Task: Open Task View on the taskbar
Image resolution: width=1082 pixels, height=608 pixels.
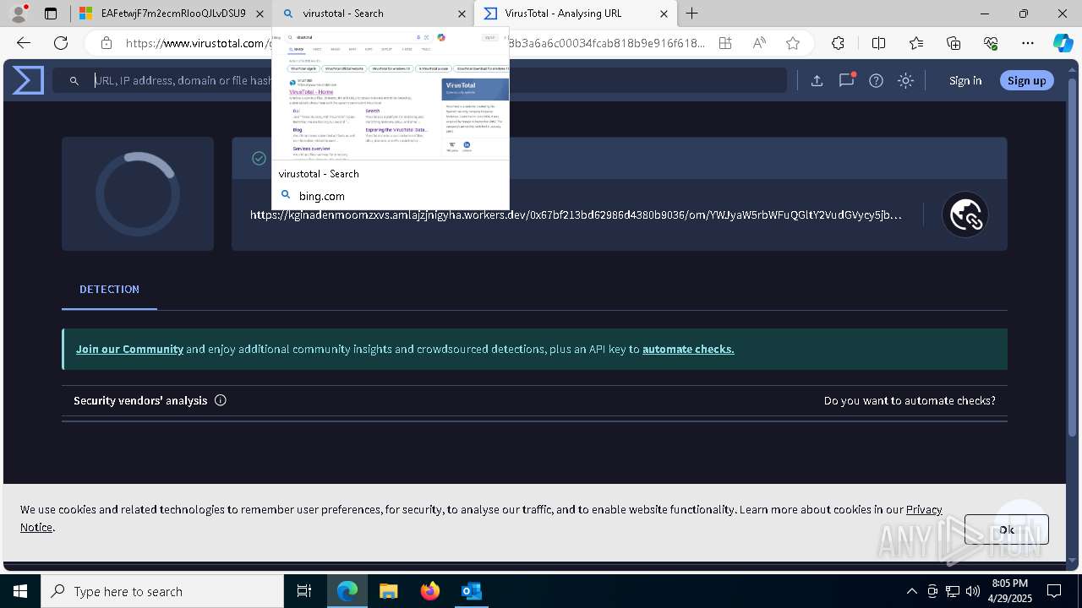Action: [x=304, y=591]
